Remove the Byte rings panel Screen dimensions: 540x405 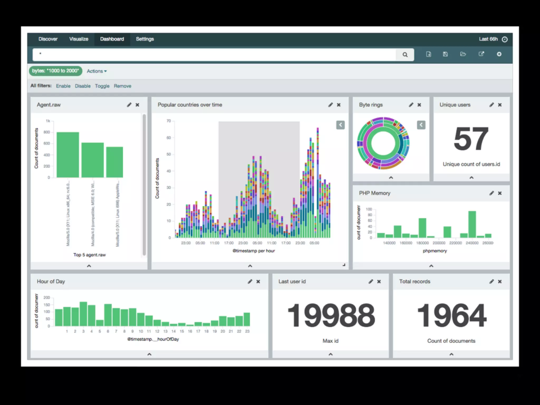point(419,105)
